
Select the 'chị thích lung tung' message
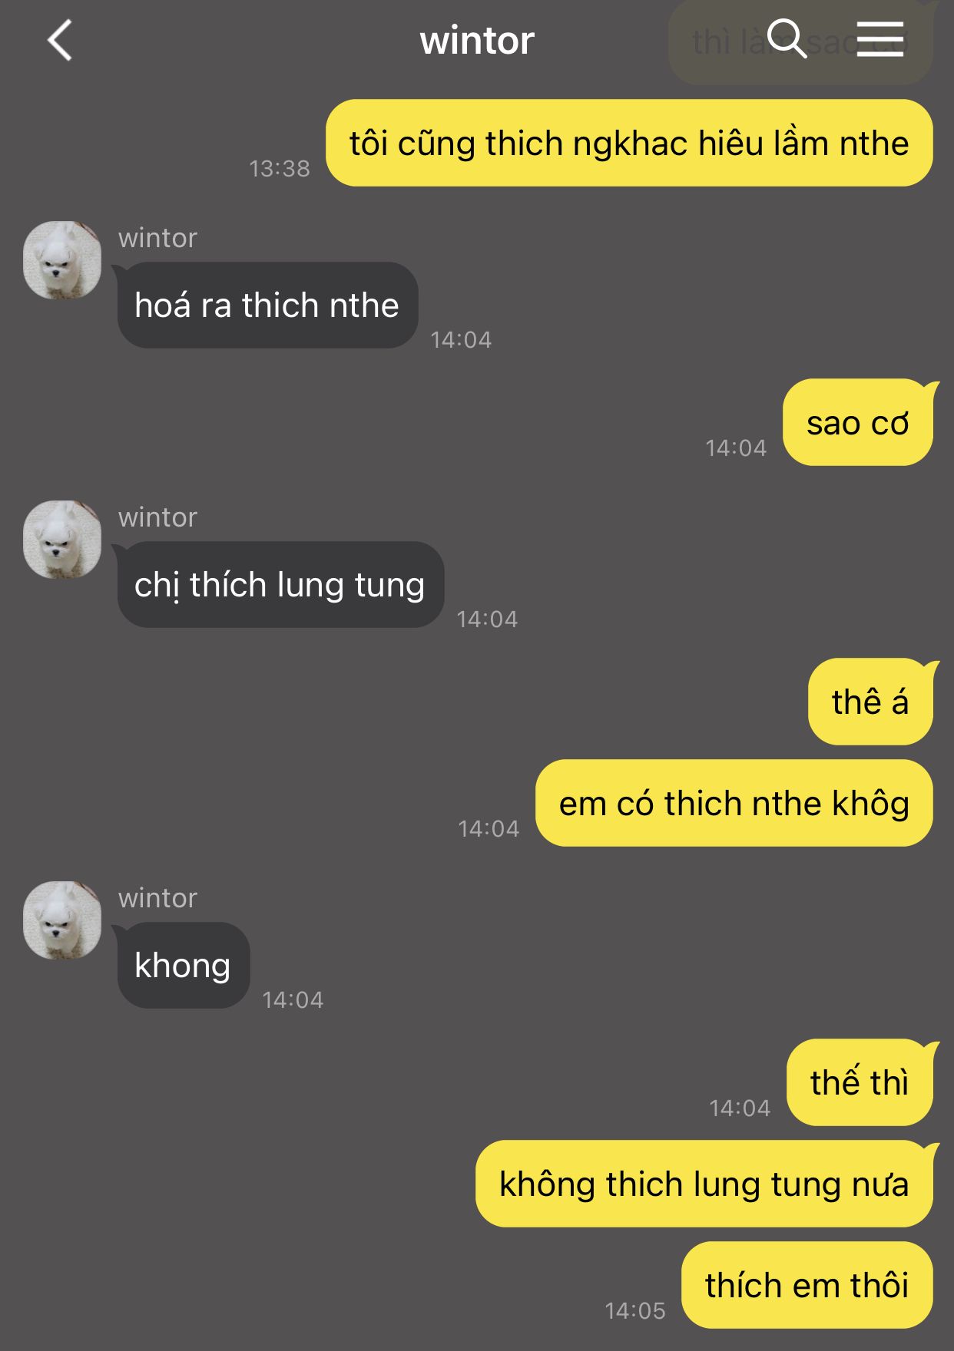click(280, 585)
